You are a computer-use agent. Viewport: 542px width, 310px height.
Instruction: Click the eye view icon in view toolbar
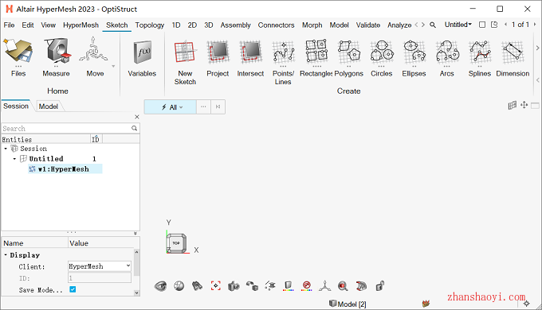pyautogui.click(x=160, y=286)
